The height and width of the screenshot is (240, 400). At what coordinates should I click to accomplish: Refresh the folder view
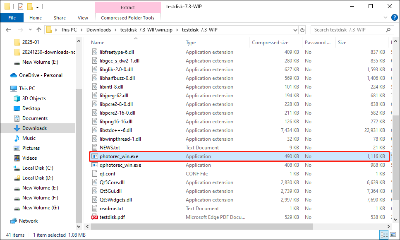click(302, 30)
